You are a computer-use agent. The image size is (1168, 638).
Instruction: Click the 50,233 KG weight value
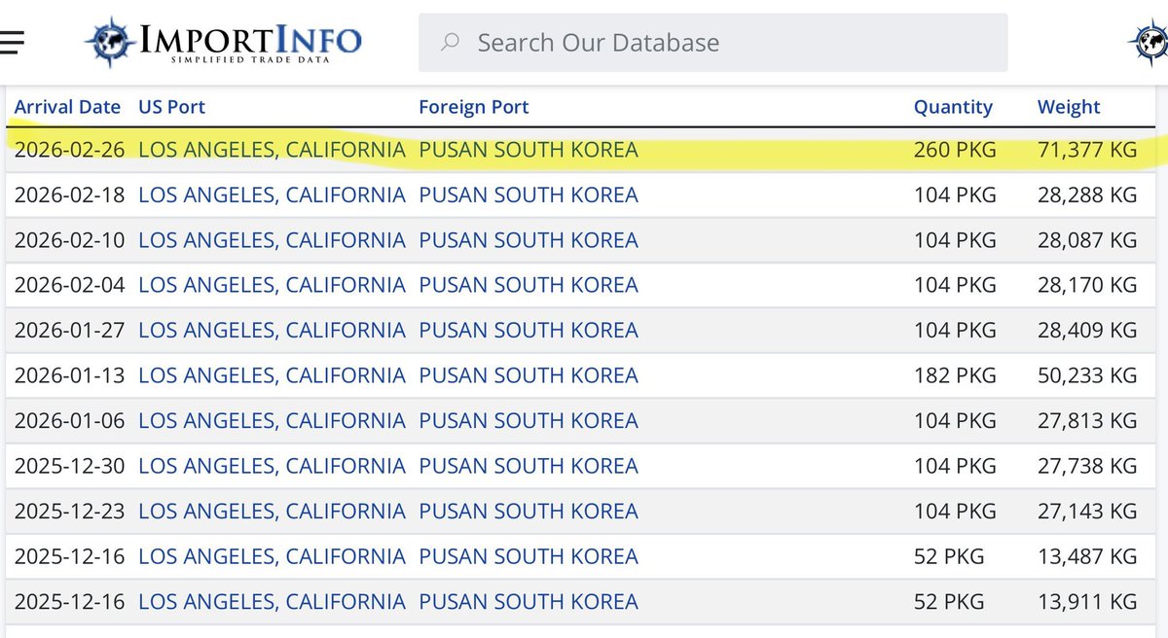click(1087, 375)
